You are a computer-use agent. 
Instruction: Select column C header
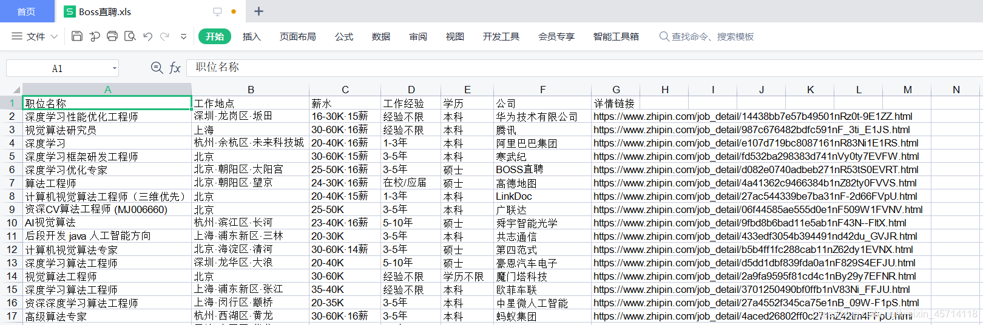(345, 90)
